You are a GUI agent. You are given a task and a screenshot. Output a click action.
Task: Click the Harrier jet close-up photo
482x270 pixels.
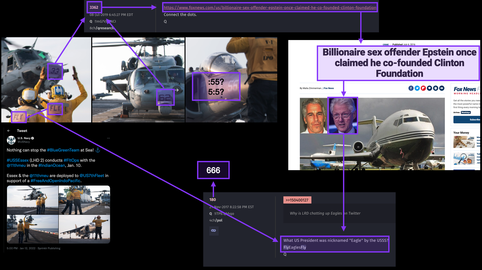pyautogui.click(x=231, y=80)
